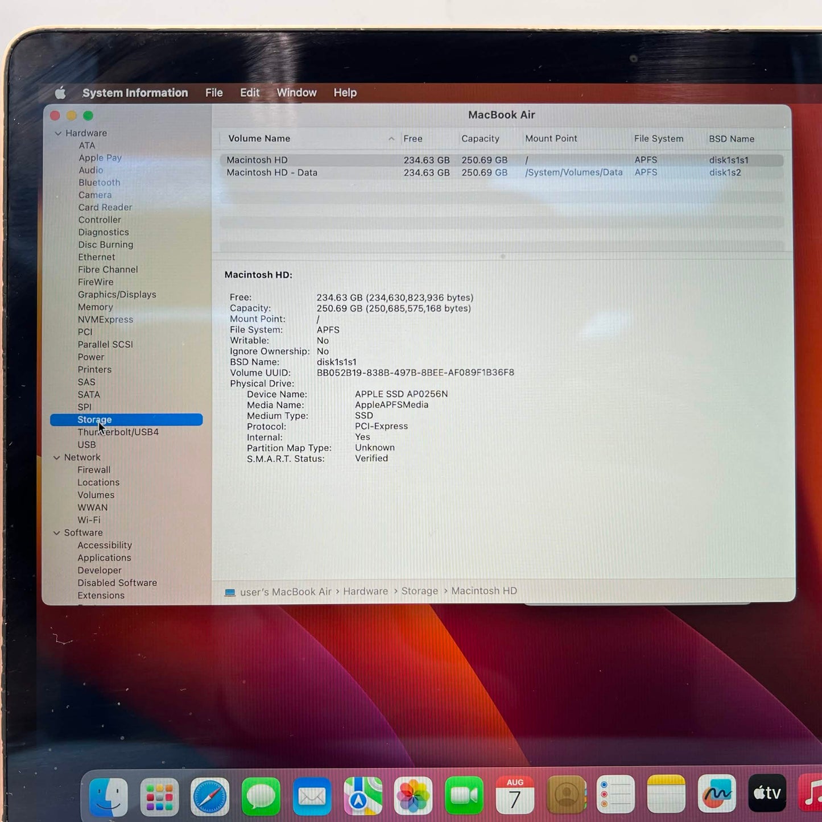The height and width of the screenshot is (822, 822).
Task: Click 'user's MacBook Air' in path bar
Action: click(x=286, y=592)
